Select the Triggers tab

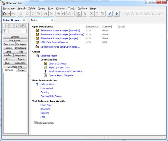(8, 48)
